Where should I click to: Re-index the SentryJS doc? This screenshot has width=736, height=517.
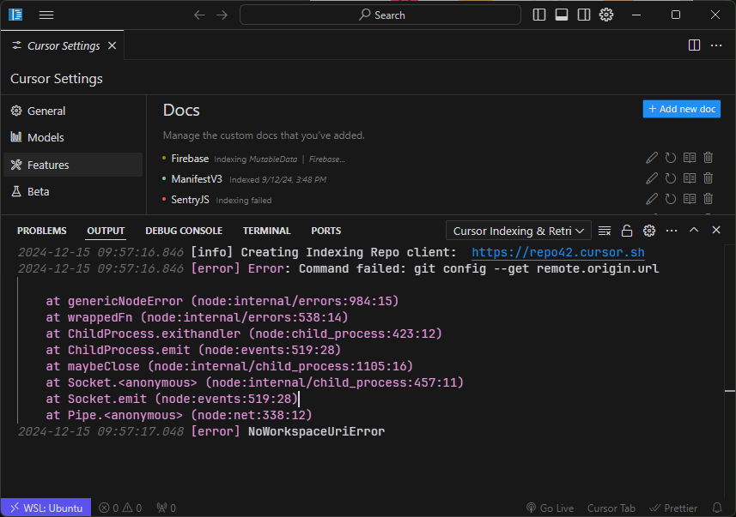point(671,200)
